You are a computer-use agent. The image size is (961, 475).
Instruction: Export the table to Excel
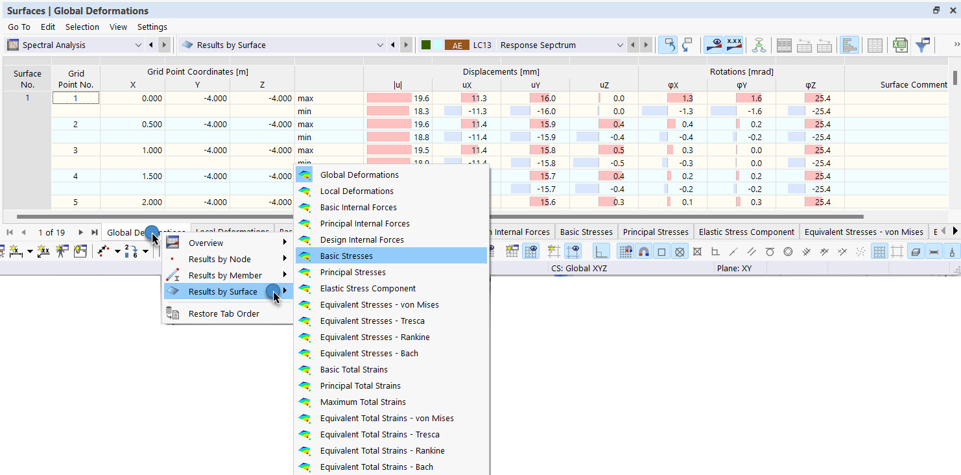coord(899,45)
